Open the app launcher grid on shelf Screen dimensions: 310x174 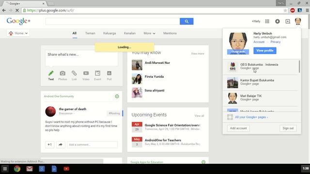(x=5, y=169)
